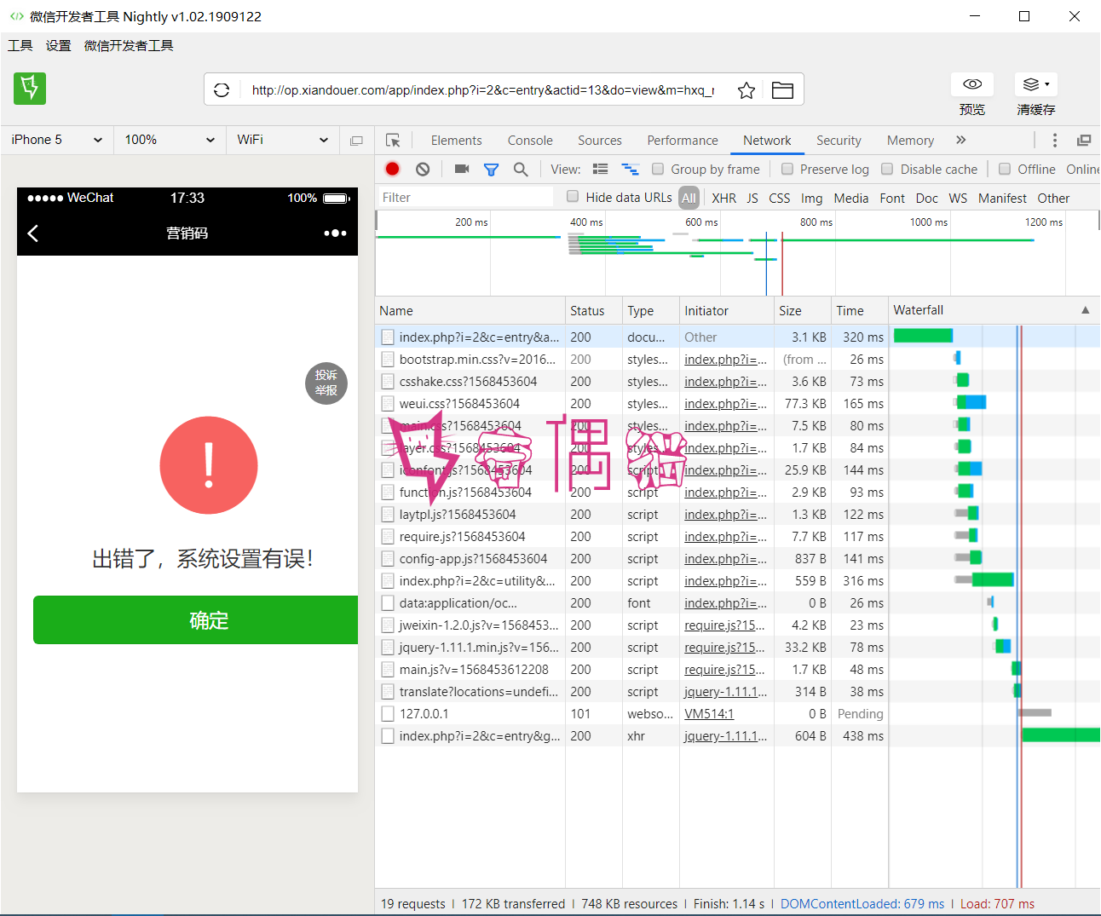Switch to large request rows view icon
This screenshot has width=1101, height=916.
pyautogui.click(x=601, y=169)
